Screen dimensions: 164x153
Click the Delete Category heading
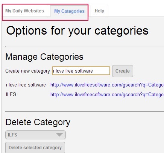pos(38,122)
